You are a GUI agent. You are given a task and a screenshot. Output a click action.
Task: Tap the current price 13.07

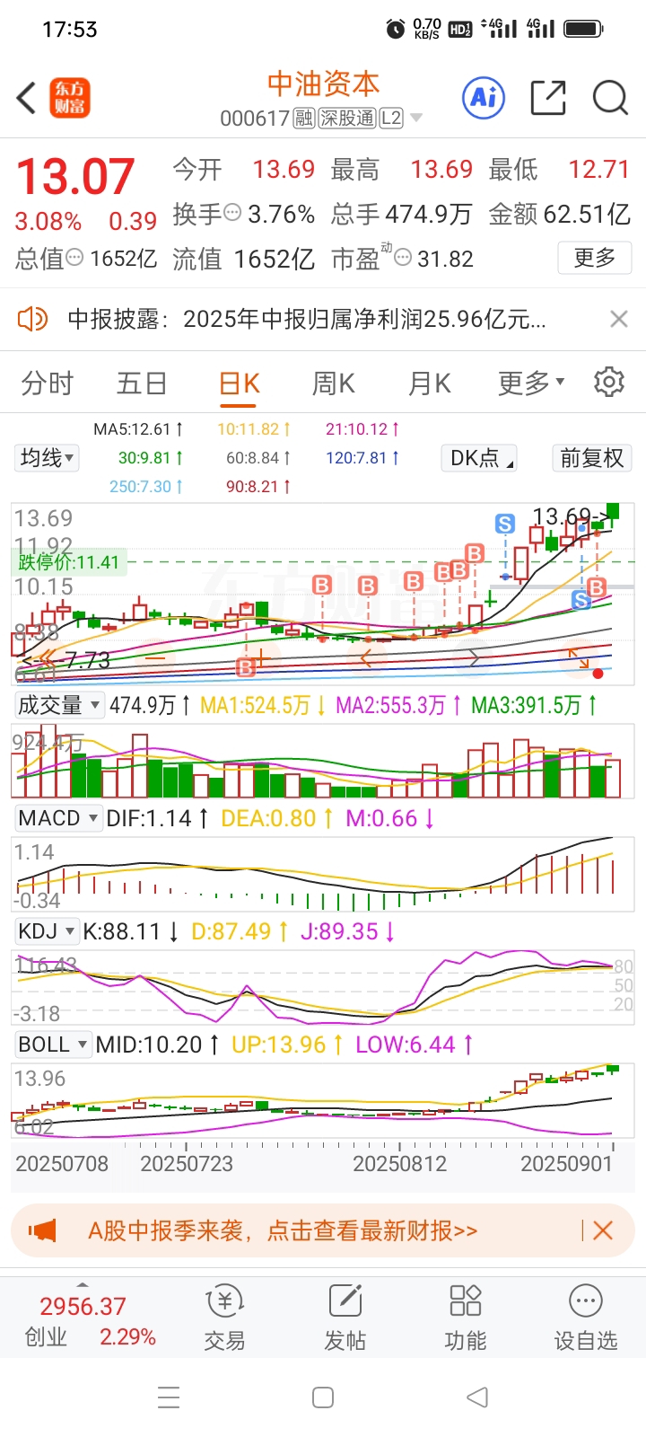pos(75,176)
